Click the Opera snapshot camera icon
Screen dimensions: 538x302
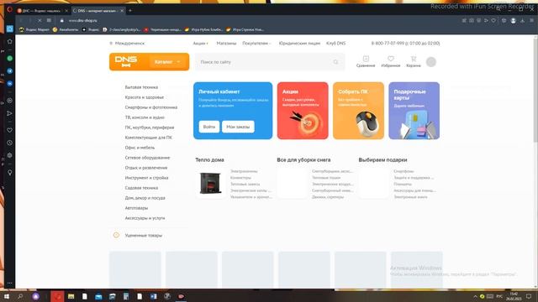[472, 20]
